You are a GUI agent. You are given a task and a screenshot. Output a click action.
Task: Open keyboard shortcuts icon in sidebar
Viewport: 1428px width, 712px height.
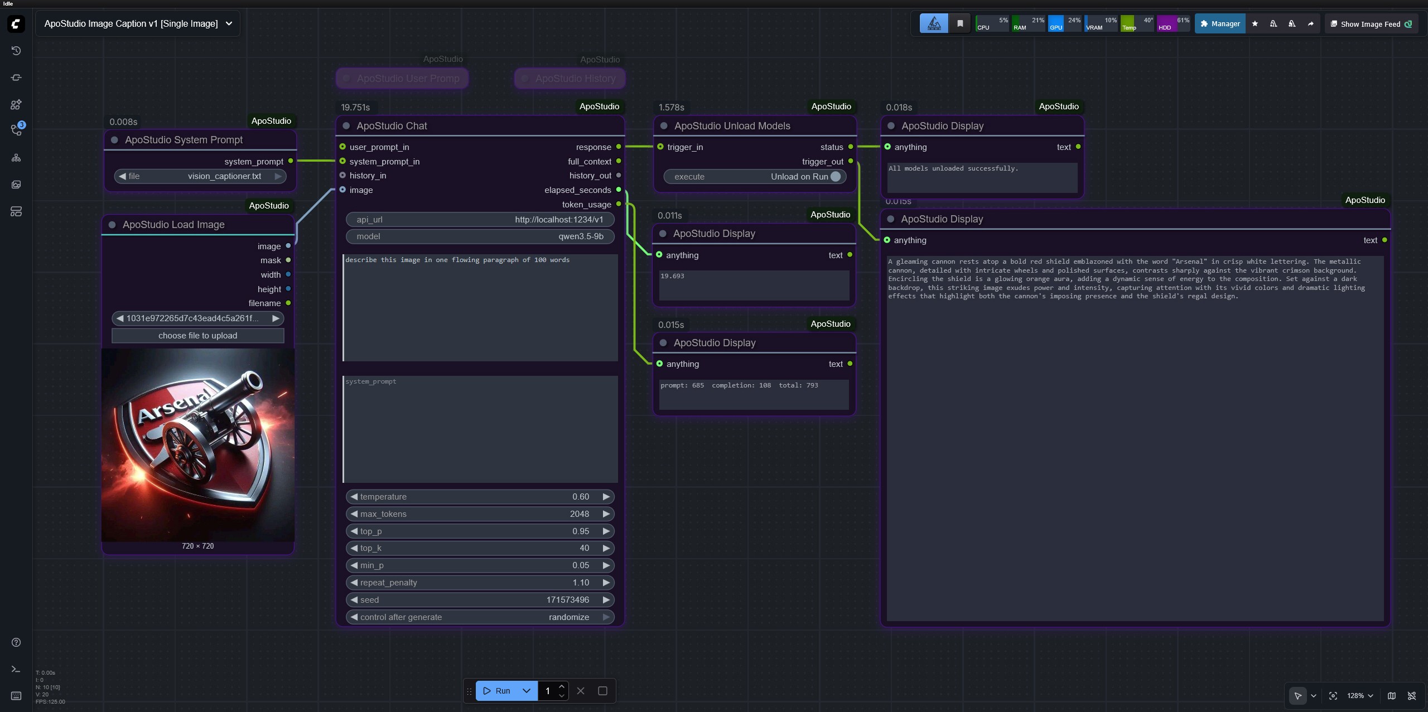16,696
